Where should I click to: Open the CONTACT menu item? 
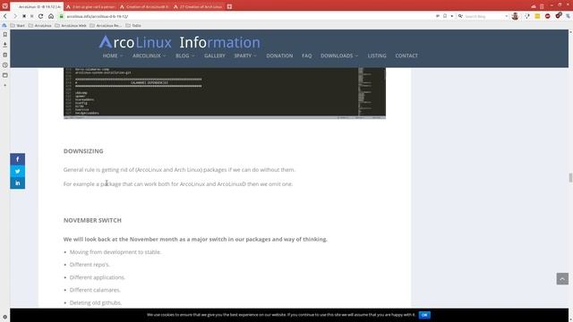[406, 55]
